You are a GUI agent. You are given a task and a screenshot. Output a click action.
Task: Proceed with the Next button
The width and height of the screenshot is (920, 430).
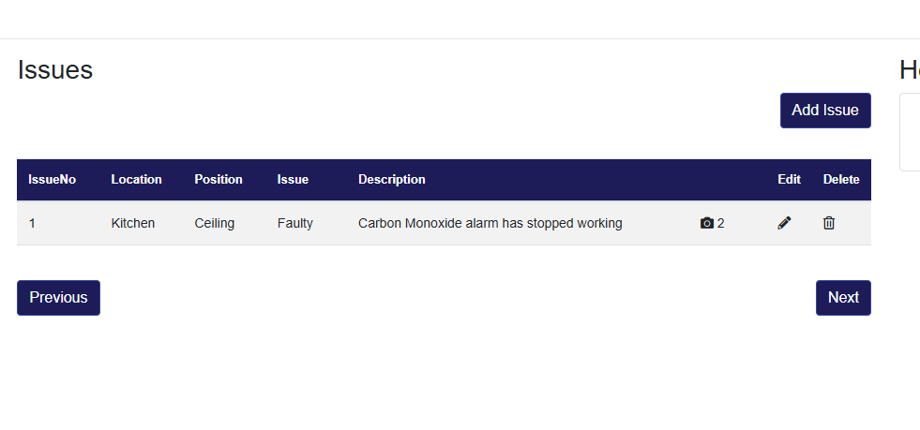coord(843,298)
